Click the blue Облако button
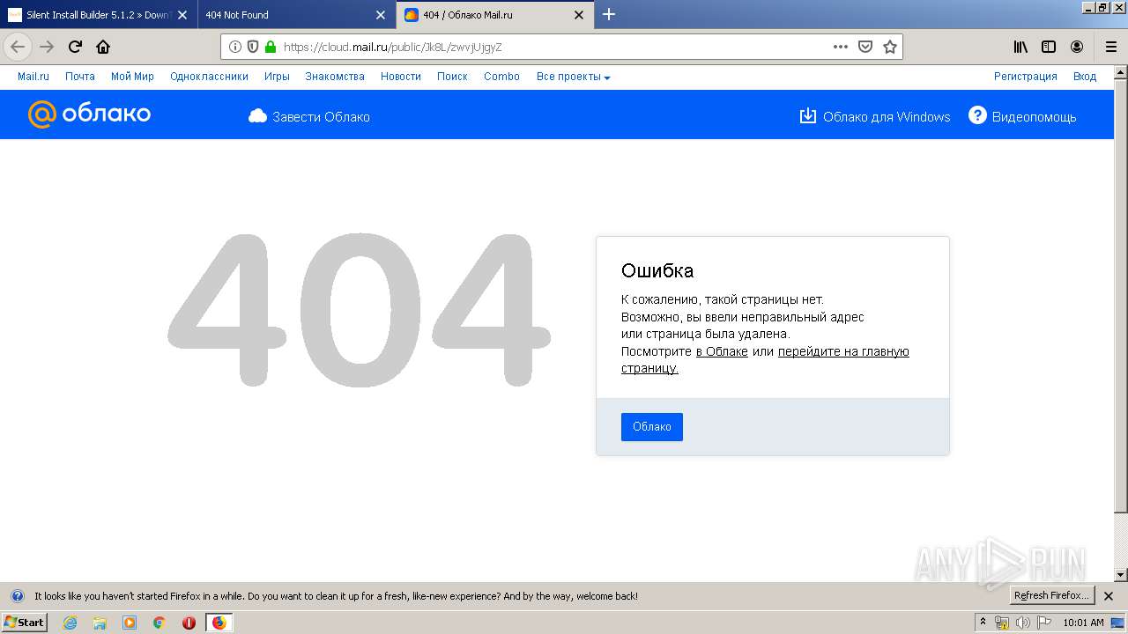 pos(652,427)
